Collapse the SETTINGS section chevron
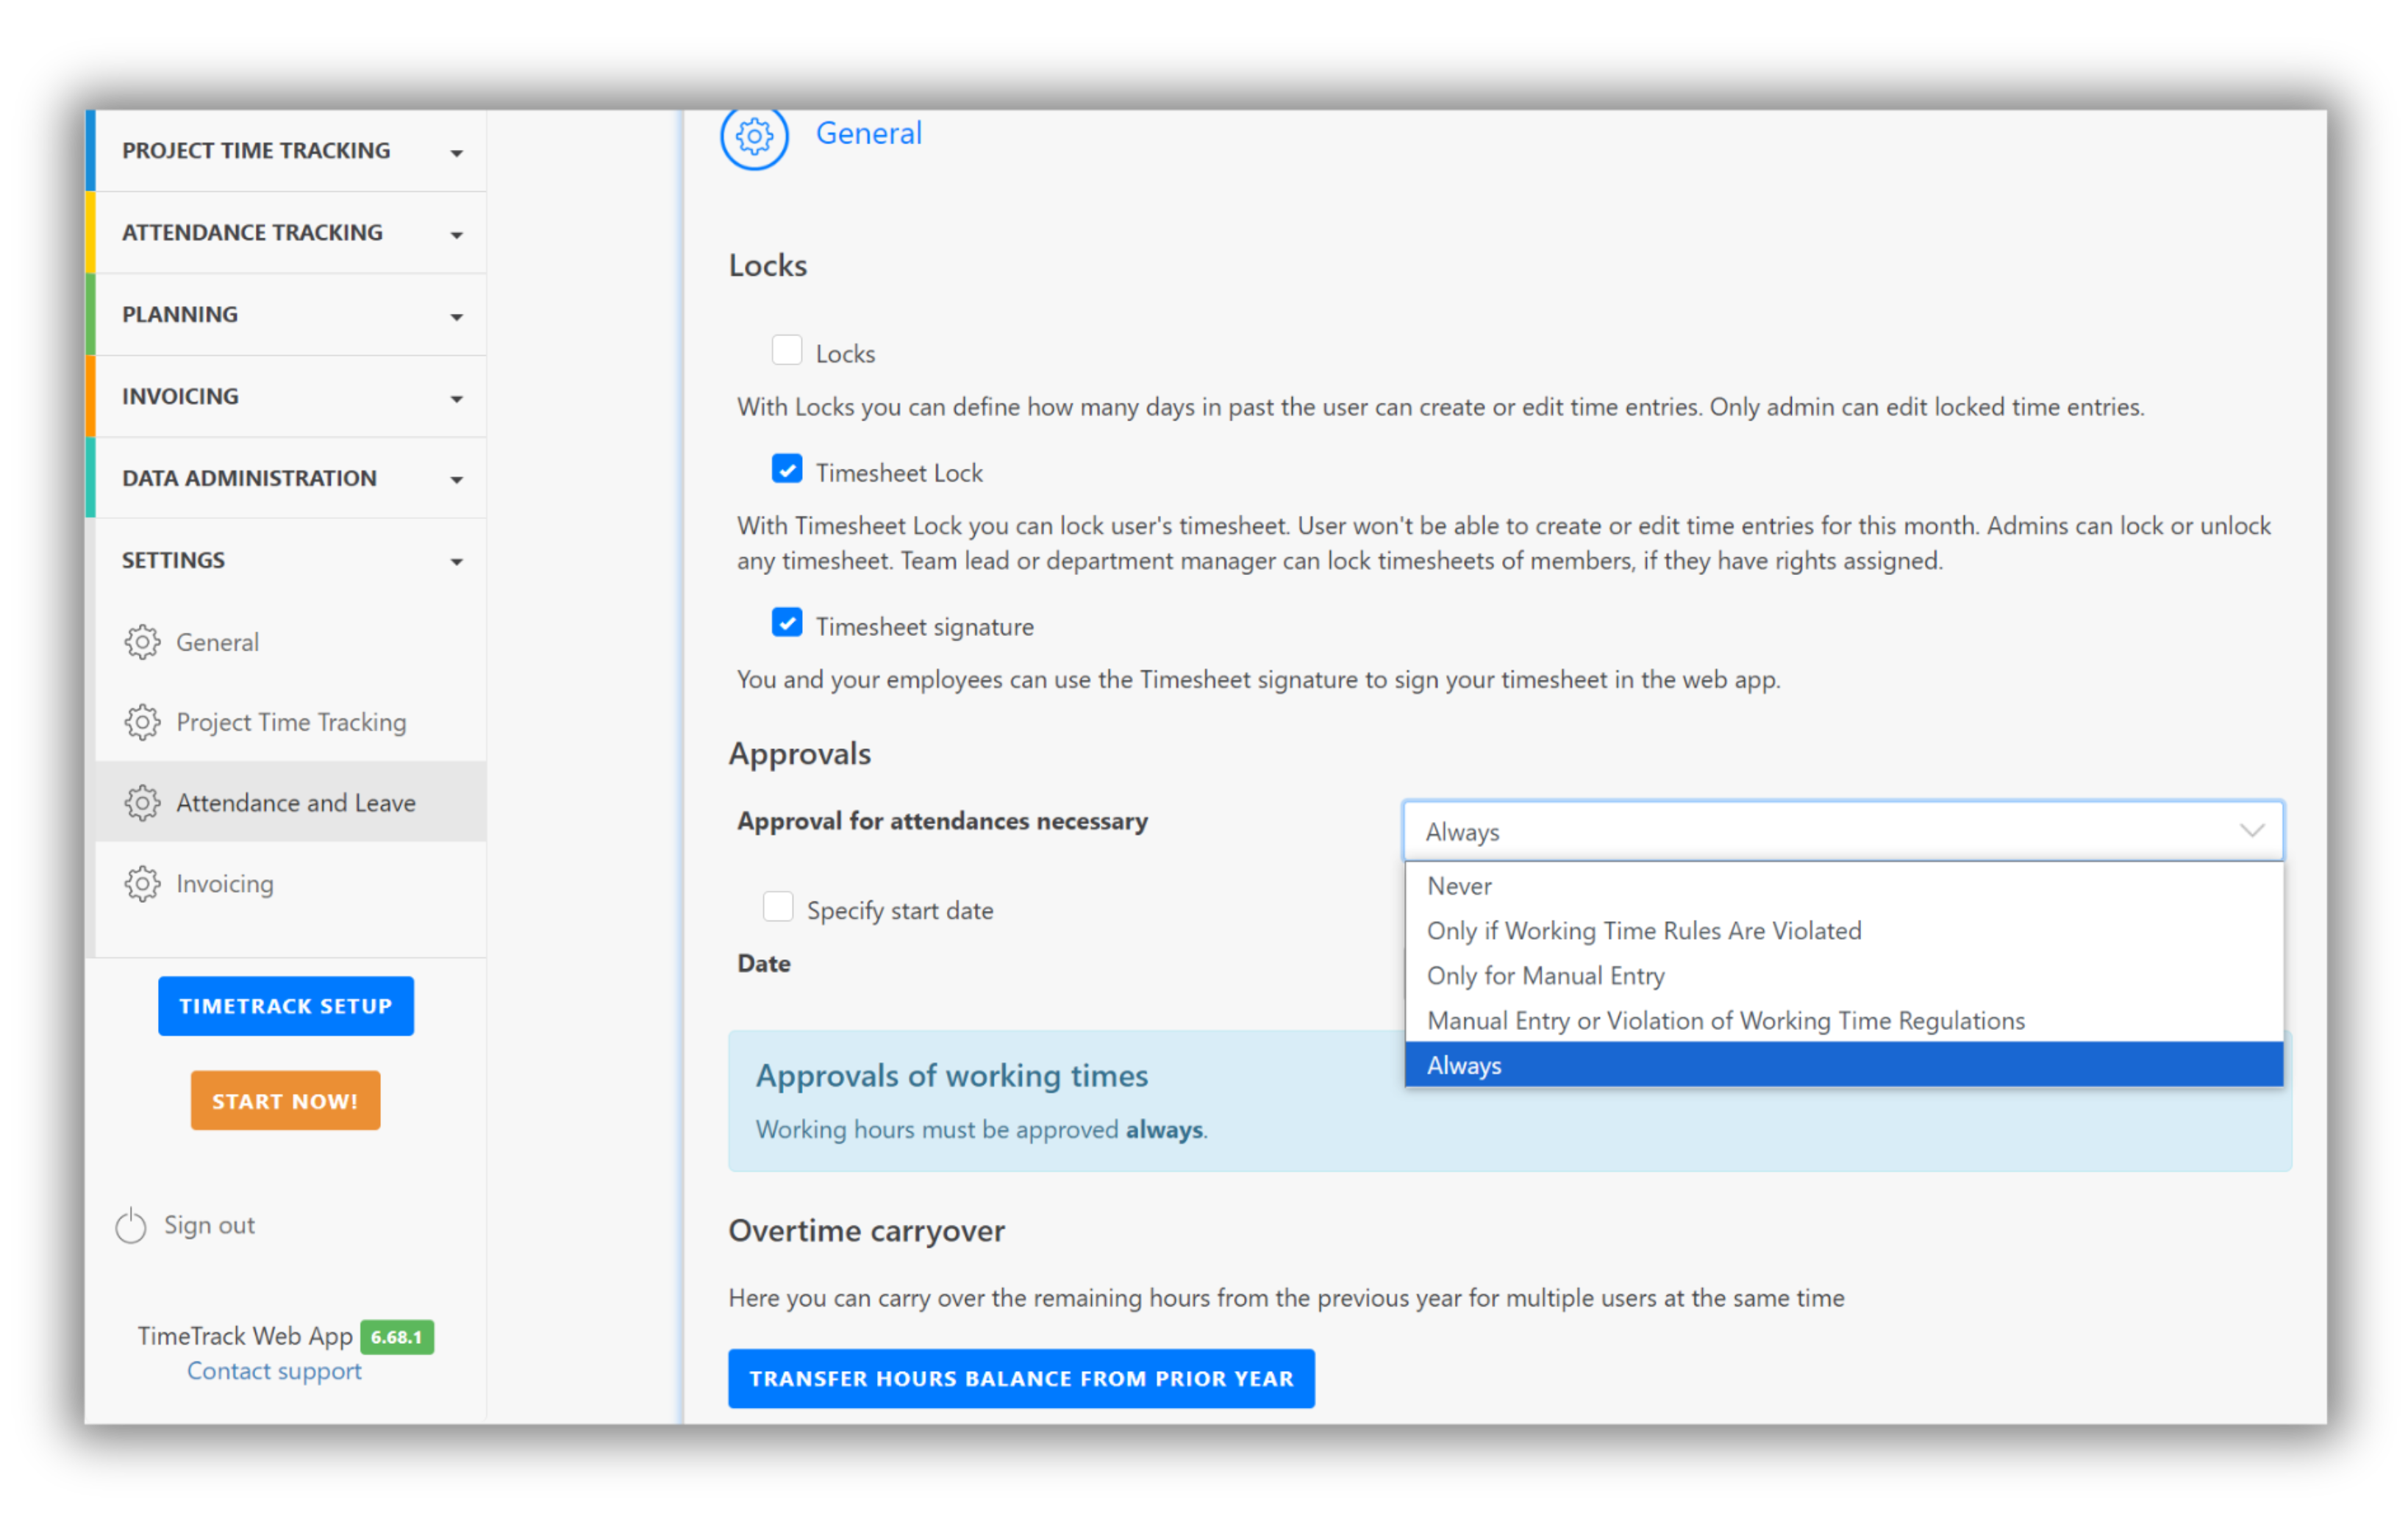This screenshot has height=1538, width=2408. coord(457,561)
